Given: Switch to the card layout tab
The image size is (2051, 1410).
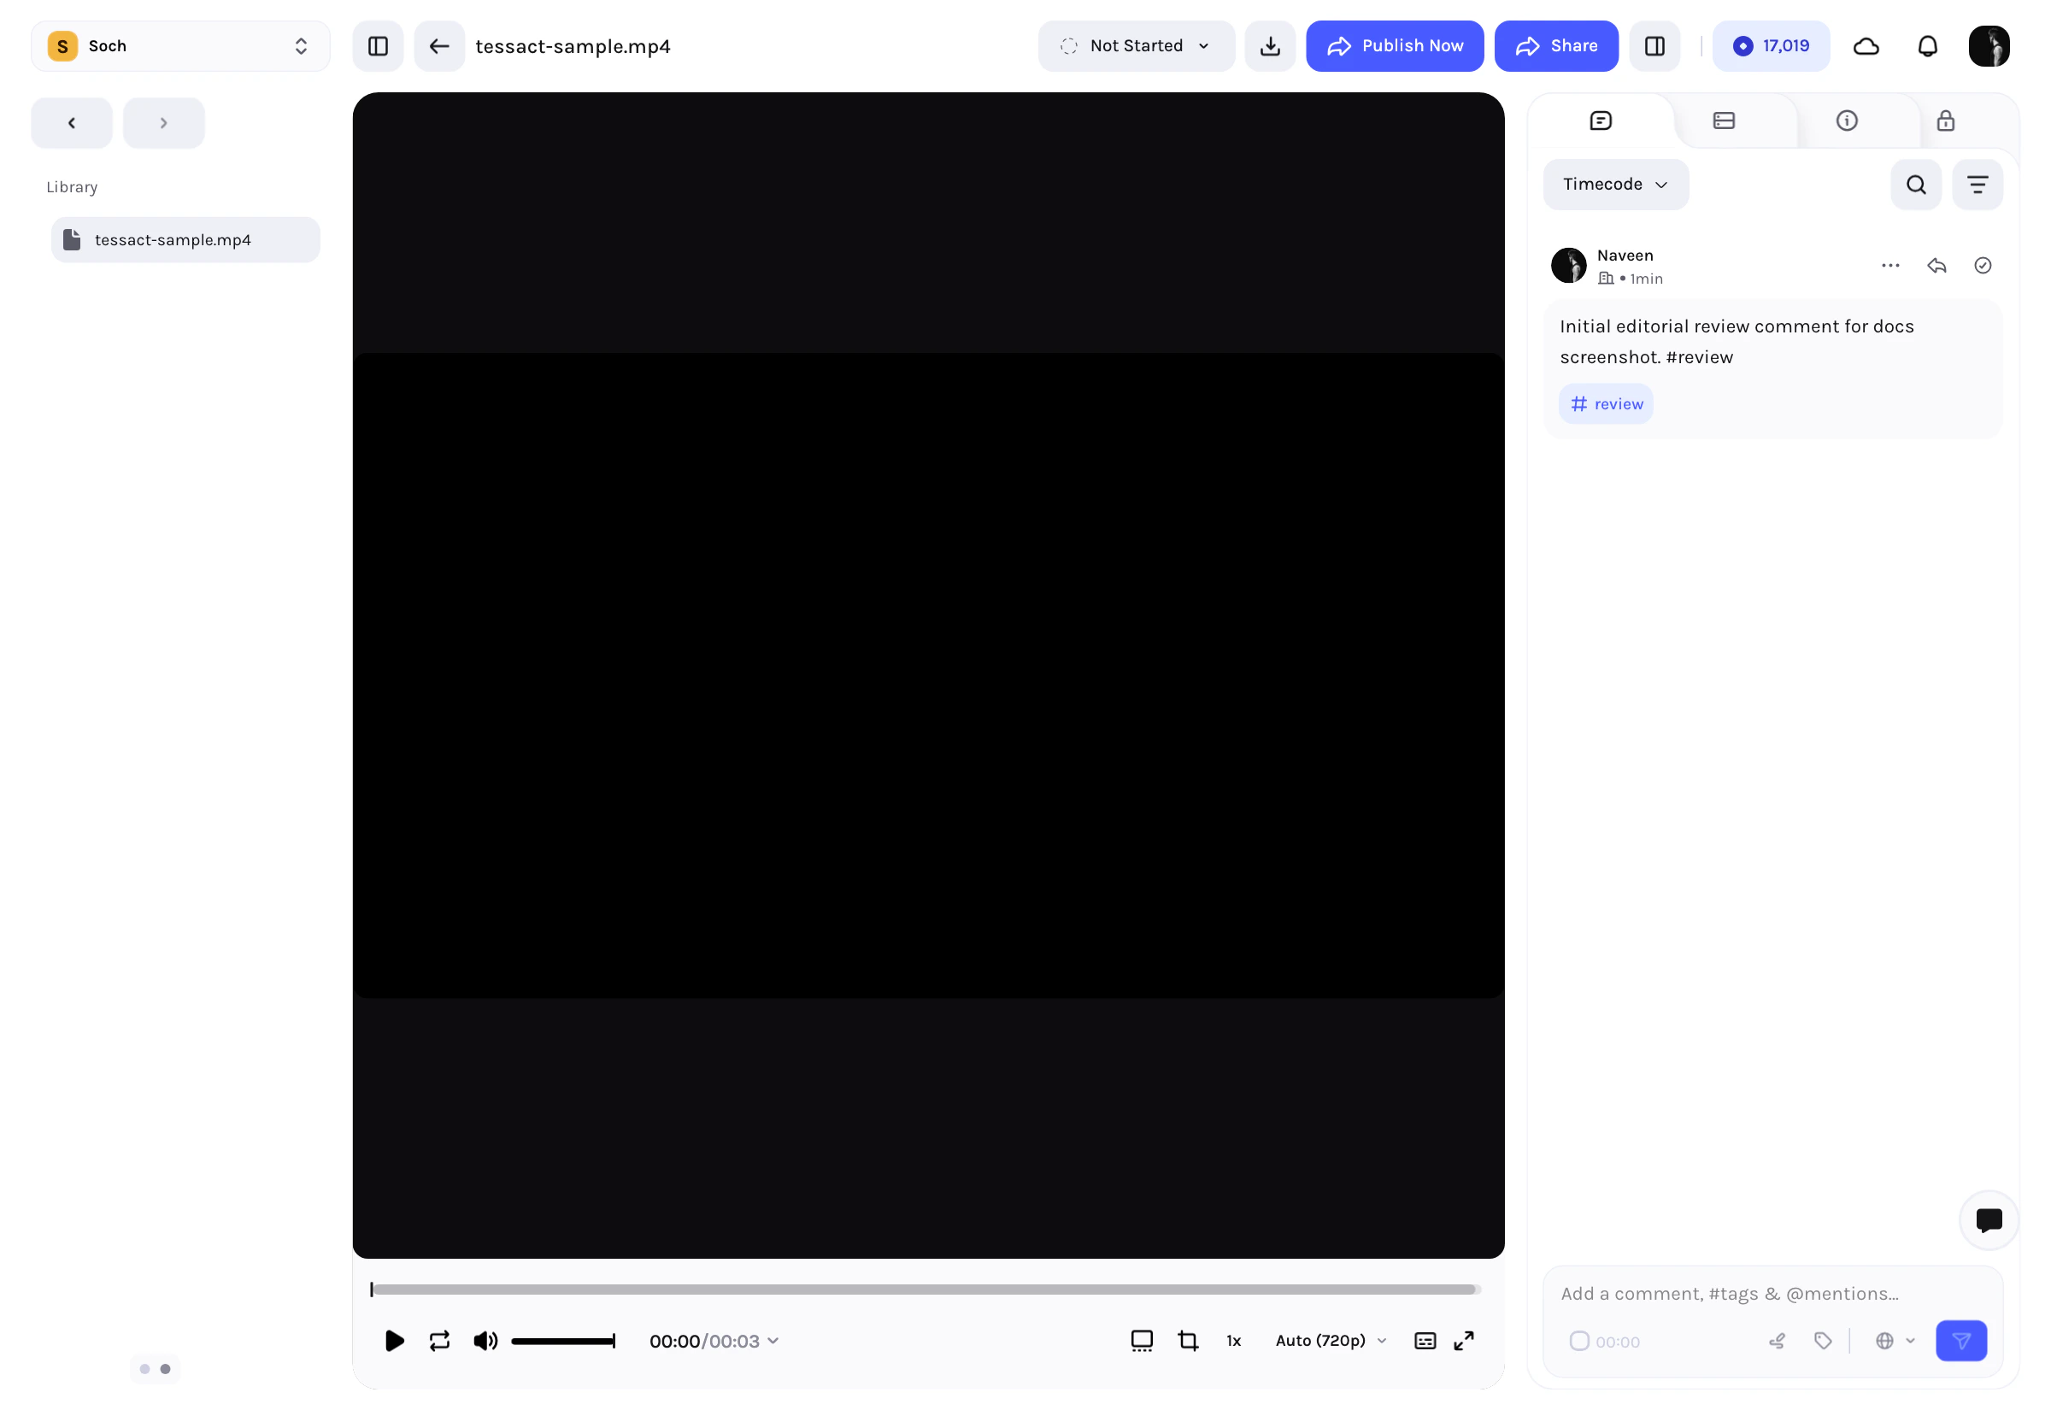Looking at the screenshot, I should point(1724,121).
